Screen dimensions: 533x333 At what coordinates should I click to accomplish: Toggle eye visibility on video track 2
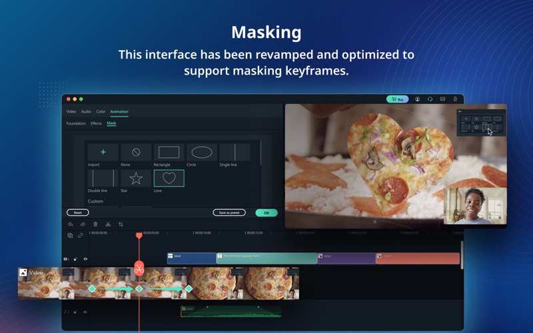click(85, 259)
